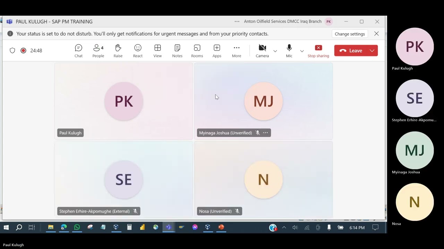Screen dimensions: 444x249
Task: Click the meeting timer 24:48
Action: [36, 50]
